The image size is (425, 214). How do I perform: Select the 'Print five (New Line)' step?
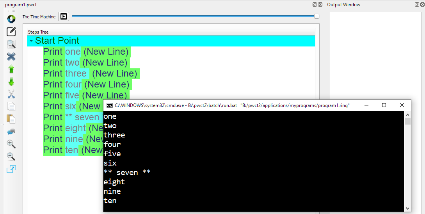click(x=85, y=96)
